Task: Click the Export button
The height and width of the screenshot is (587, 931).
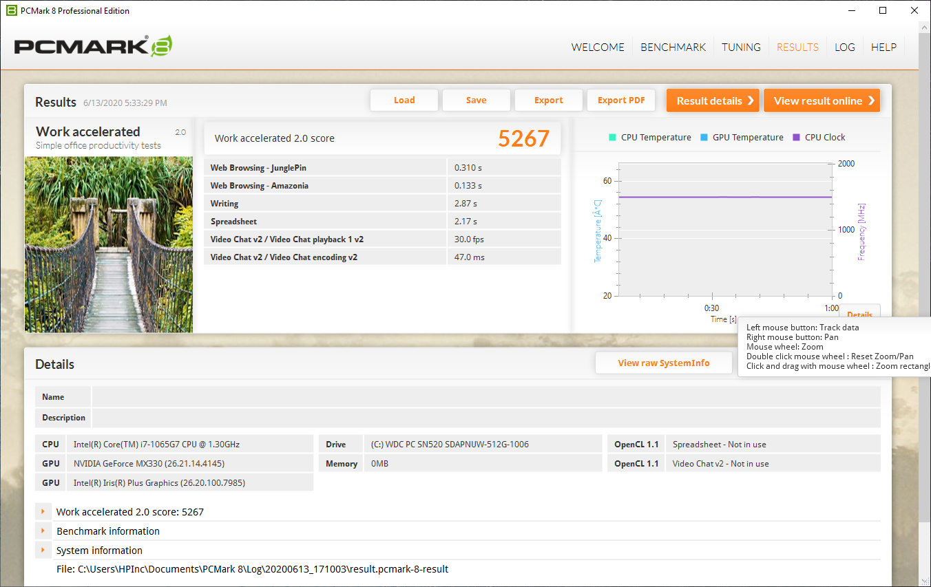Action: tap(549, 100)
